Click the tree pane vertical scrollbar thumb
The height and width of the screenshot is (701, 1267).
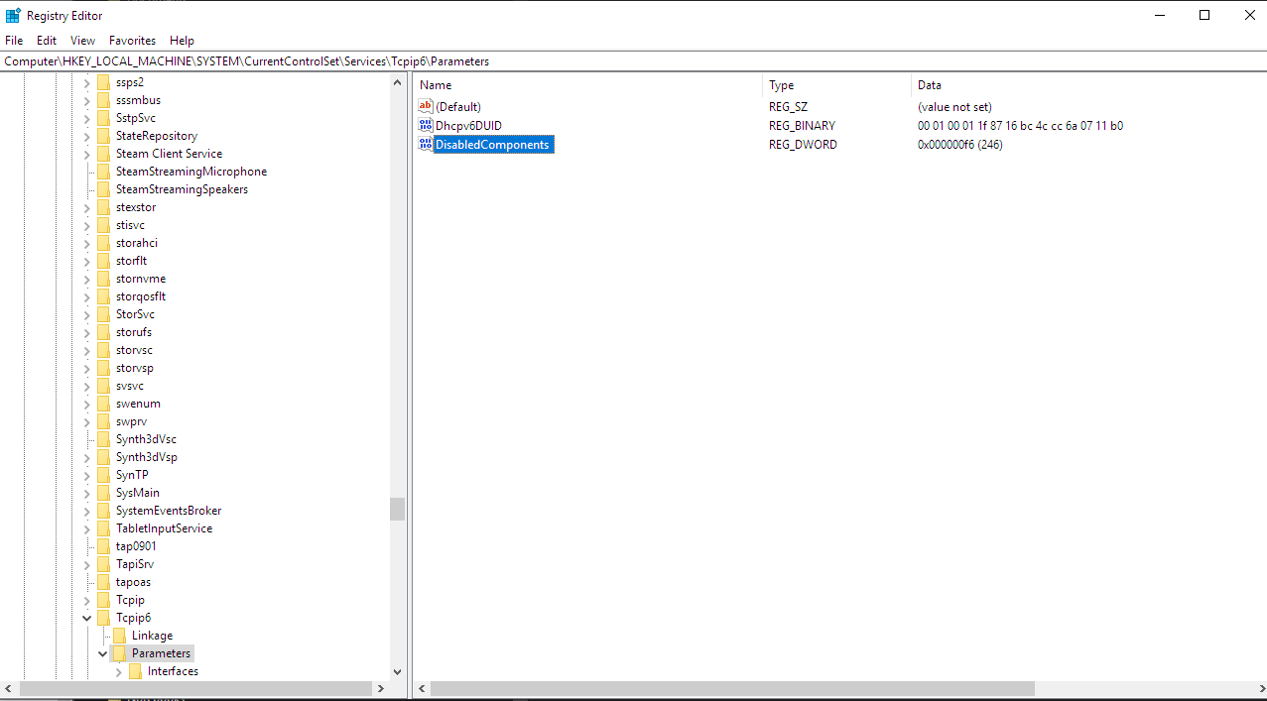tap(397, 509)
